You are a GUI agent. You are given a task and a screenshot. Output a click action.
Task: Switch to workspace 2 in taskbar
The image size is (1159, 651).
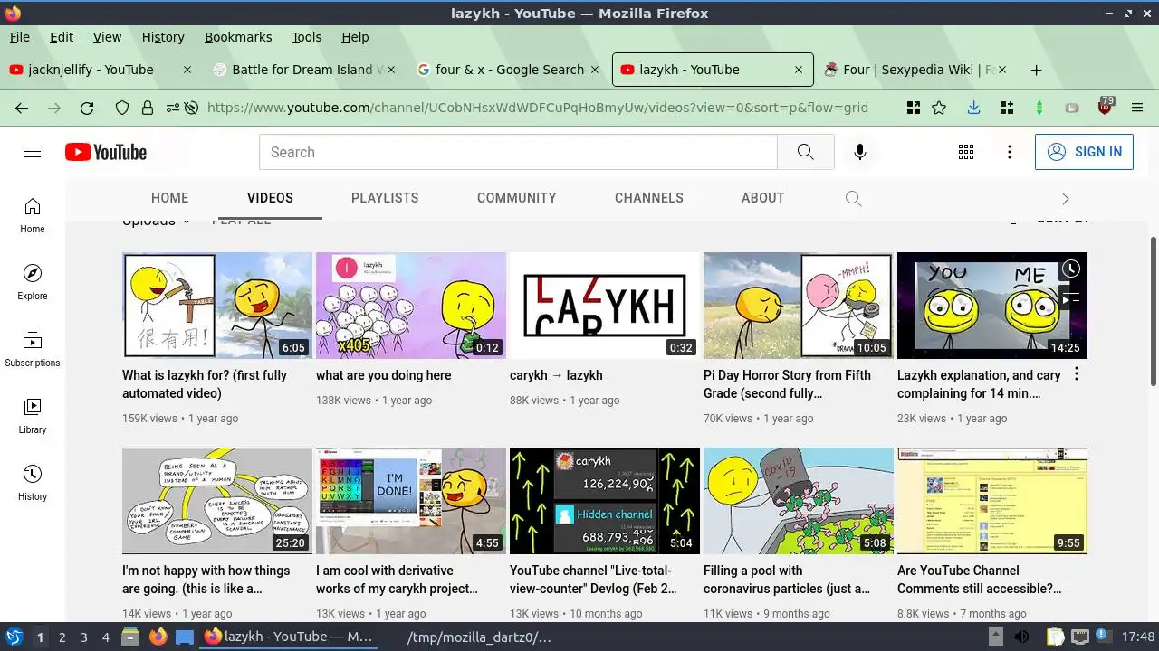tap(62, 637)
